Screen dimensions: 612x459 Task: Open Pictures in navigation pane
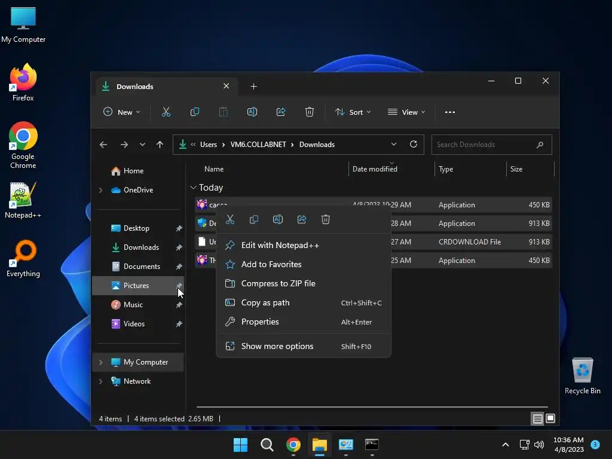coord(138,286)
